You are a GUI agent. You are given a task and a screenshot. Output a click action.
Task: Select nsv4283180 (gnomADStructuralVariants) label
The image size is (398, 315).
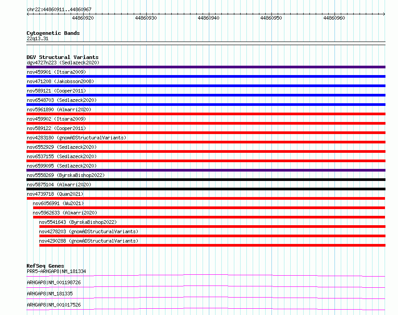tap(76, 138)
